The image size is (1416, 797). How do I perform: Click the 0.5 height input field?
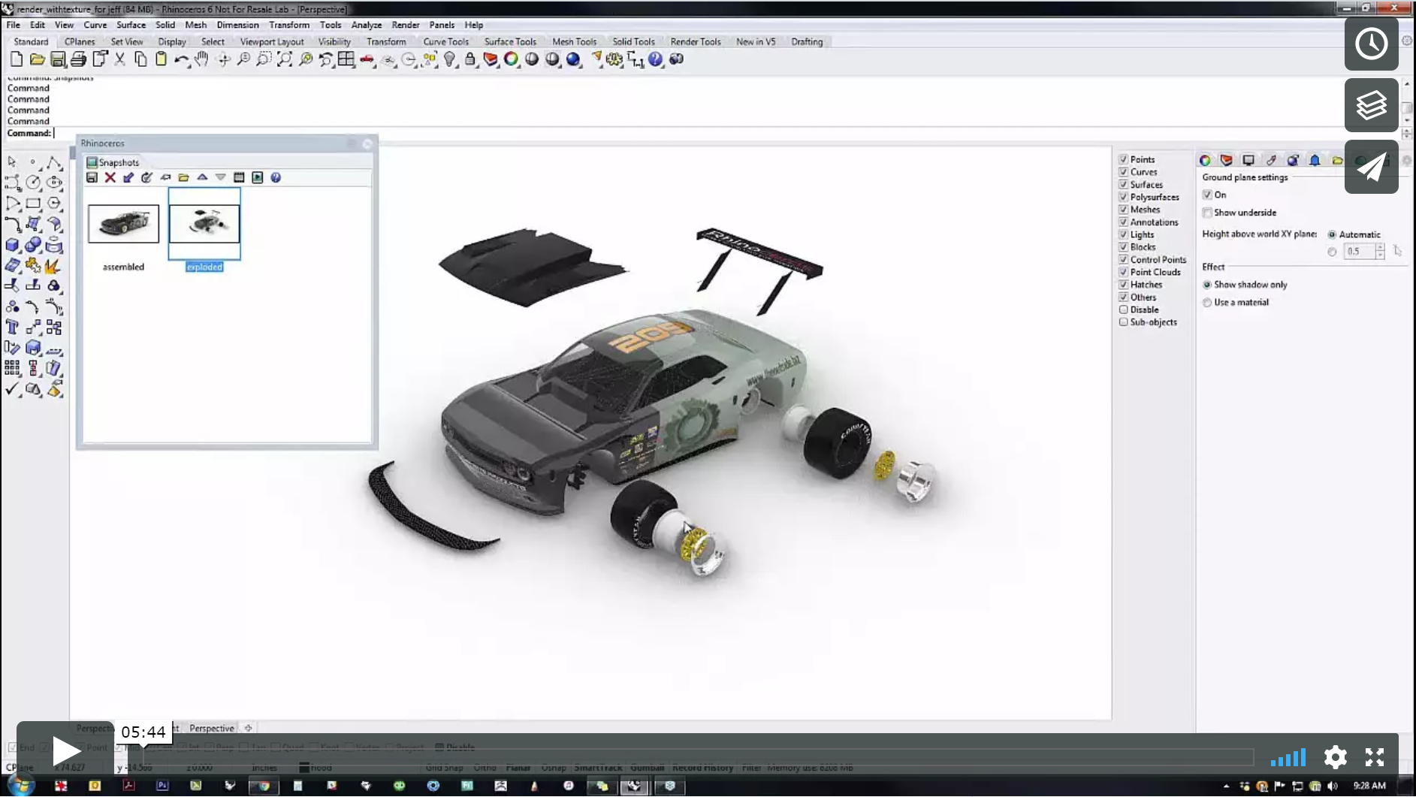(x=1360, y=252)
